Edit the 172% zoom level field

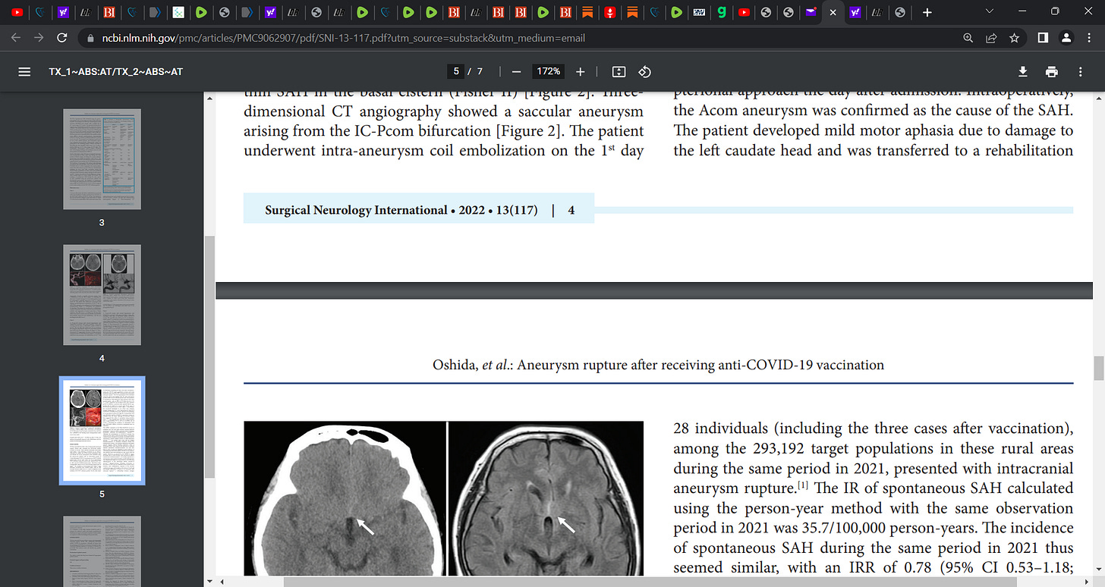549,71
